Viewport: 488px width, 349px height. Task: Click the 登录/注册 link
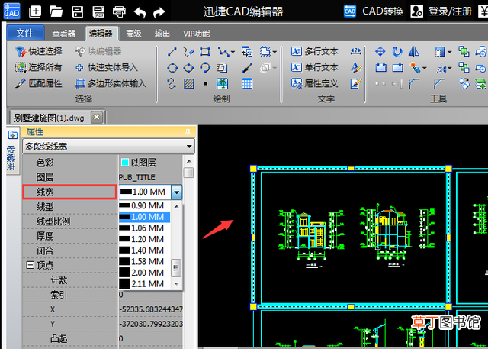[x=441, y=11]
